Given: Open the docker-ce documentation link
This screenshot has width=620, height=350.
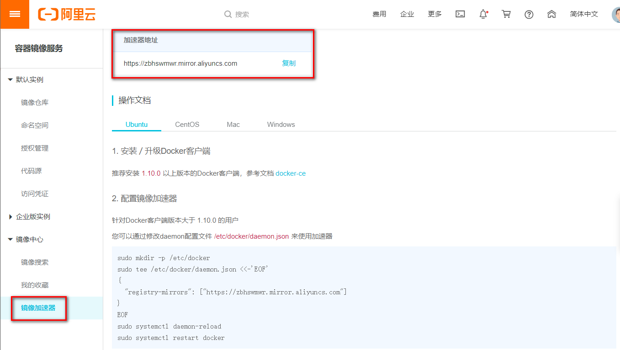Looking at the screenshot, I should (x=291, y=173).
